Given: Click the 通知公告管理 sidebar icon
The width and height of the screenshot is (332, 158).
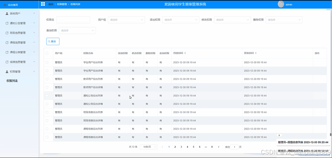Looking at the screenshot, I should click(7, 23).
